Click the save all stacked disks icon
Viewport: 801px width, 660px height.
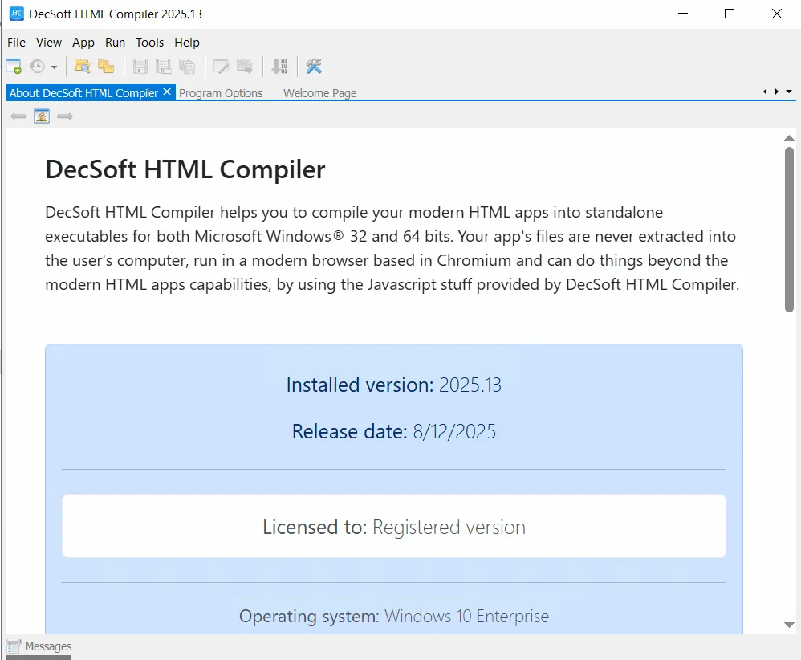click(187, 66)
